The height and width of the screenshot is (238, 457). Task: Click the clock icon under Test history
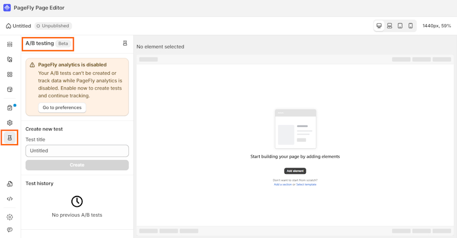point(77,201)
